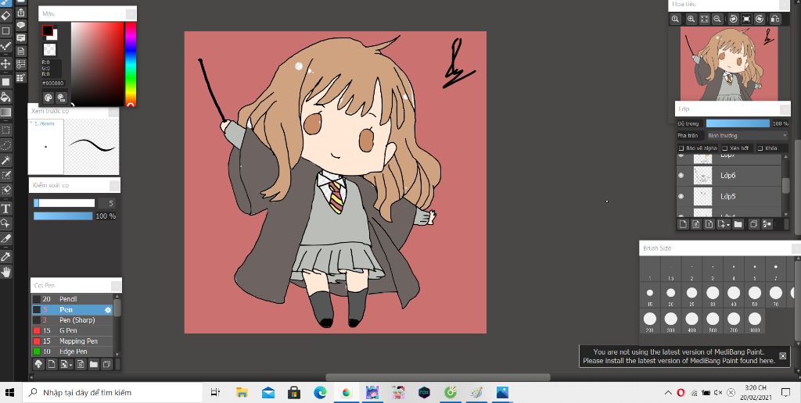Image resolution: width=801 pixels, height=403 pixels.
Task: Create a layer folder in layer panel
Action: (x=738, y=224)
